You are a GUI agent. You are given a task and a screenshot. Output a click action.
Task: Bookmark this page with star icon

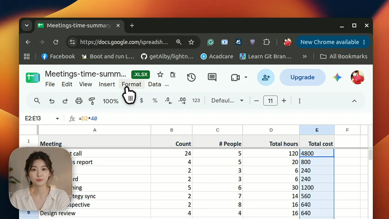pyautogui.click(x=191, y=42)
